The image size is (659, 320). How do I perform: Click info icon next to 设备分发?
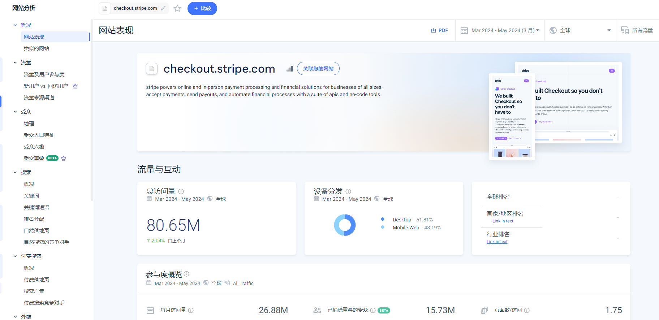(x=348, y=191)
